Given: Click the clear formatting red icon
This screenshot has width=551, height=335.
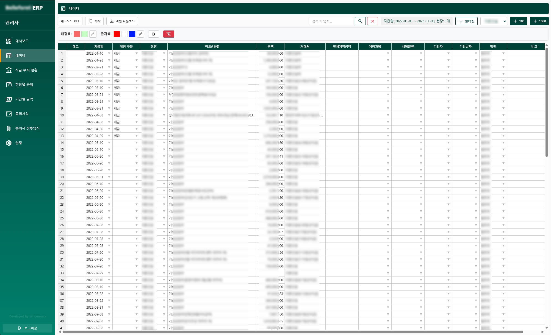Looking at the screenshot, I should click(x=168, y=34).
